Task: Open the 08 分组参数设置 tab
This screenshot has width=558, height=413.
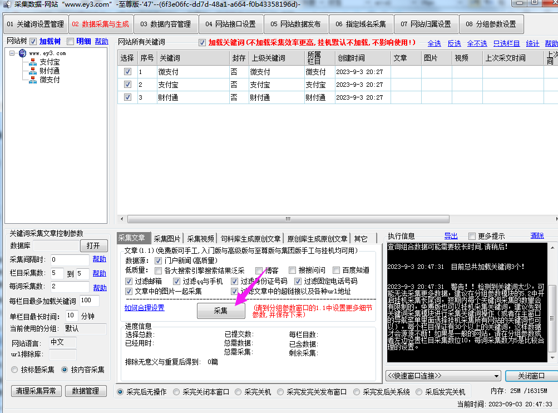Action: pos(491,24)
